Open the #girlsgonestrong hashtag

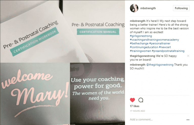[141, 36]
